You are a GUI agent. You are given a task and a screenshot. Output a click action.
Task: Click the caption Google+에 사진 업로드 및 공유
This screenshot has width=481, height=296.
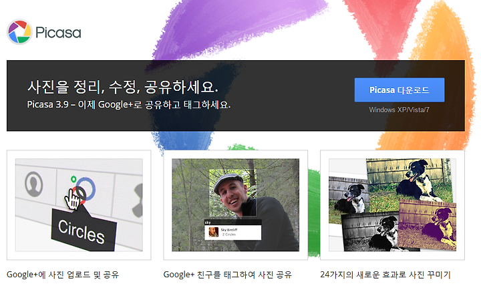pyautogui.click(x=63, y=275)
